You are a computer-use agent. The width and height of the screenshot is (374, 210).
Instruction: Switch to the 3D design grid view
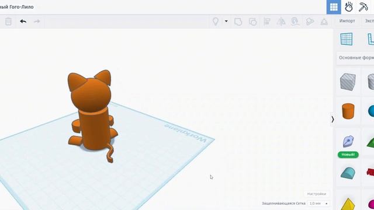(x=334, y=7)
